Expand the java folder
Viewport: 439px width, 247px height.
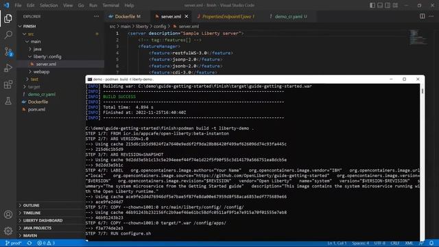pyautogui.click(x=37, y=49)
